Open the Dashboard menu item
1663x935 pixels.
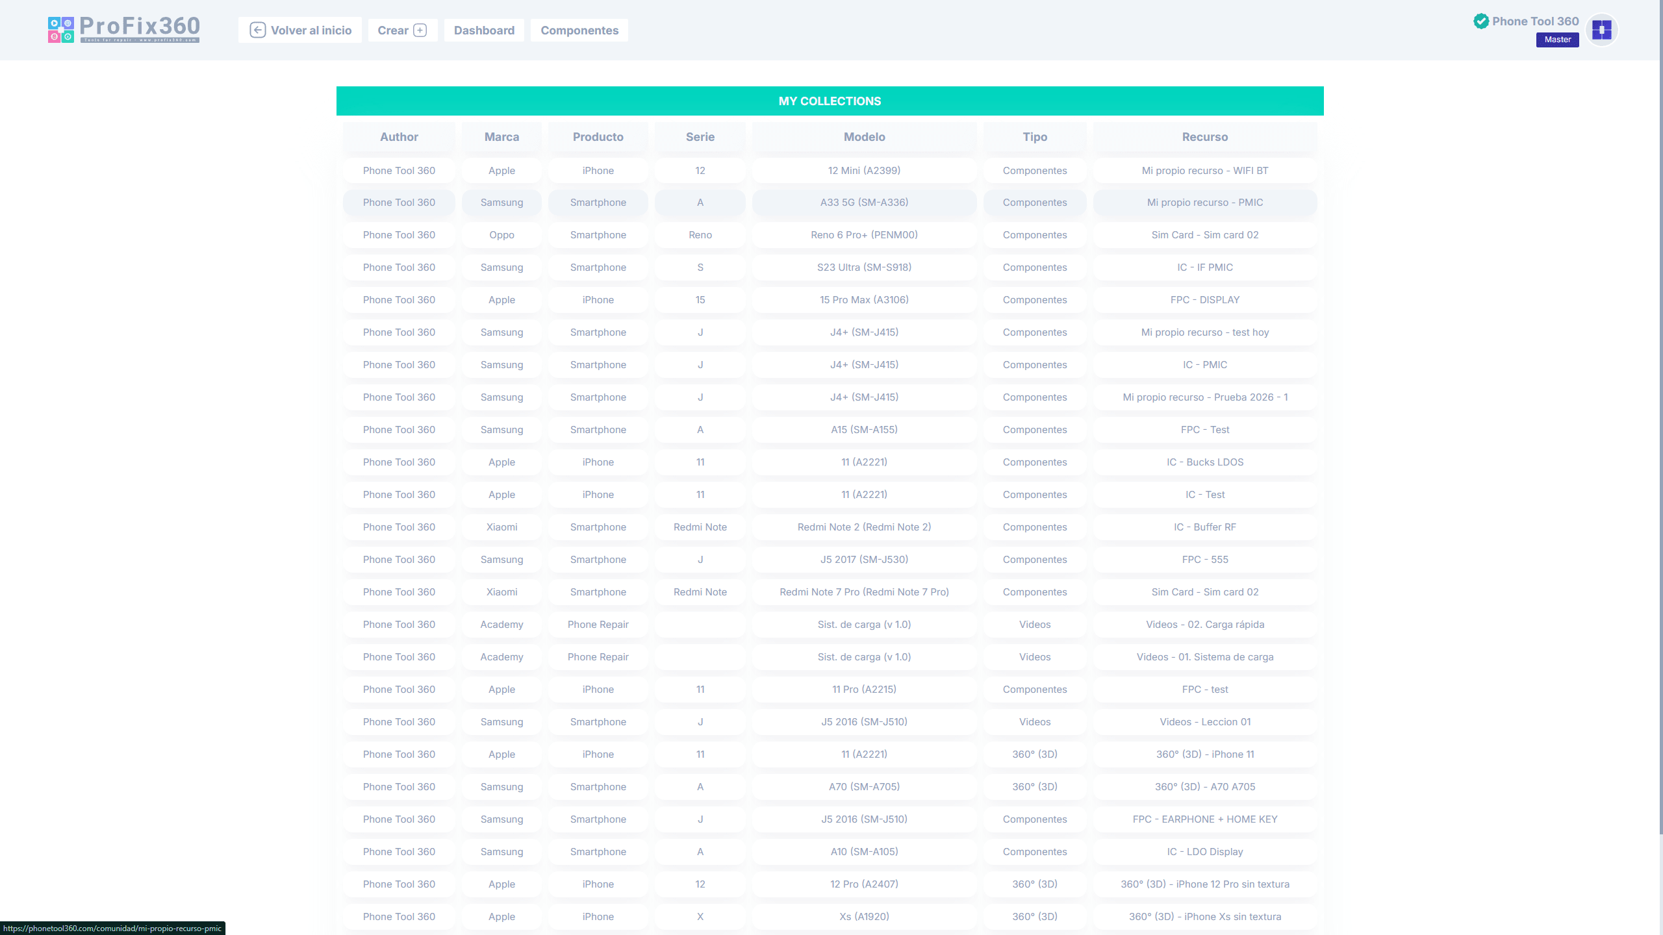484,31
